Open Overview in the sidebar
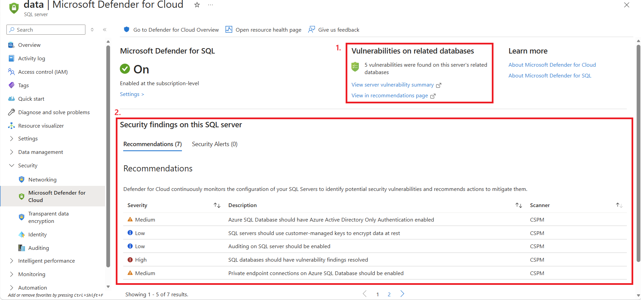 tap(29, 45)
